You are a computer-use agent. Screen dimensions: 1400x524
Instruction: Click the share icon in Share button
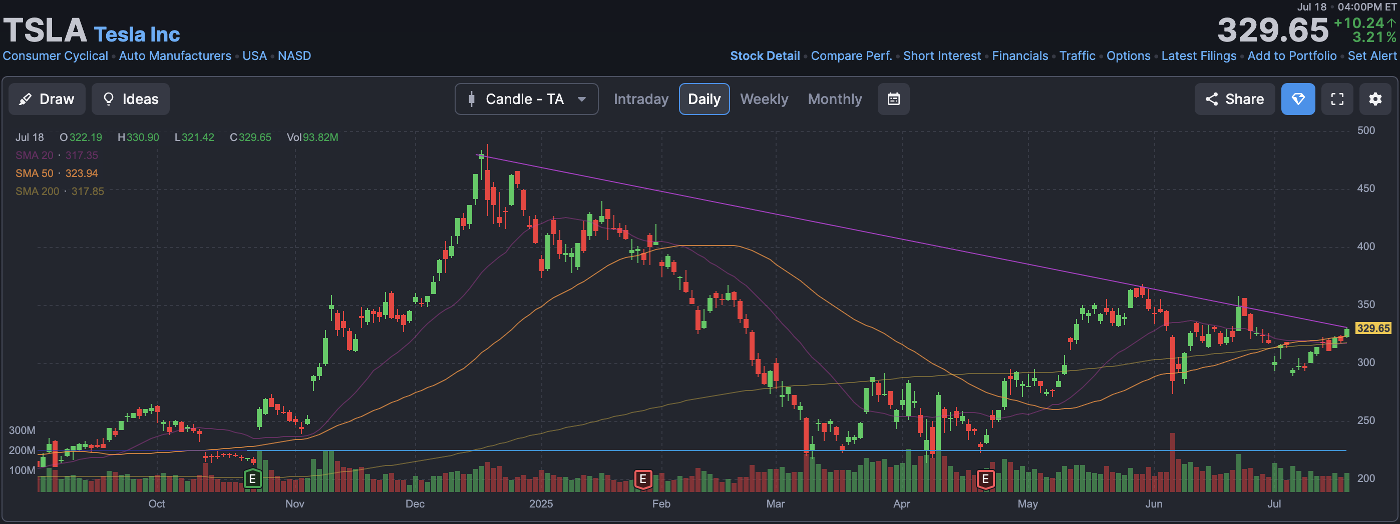[1211, 98]
